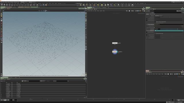
Task: Click the timeline scrub bar
Action: pos(93,100)
